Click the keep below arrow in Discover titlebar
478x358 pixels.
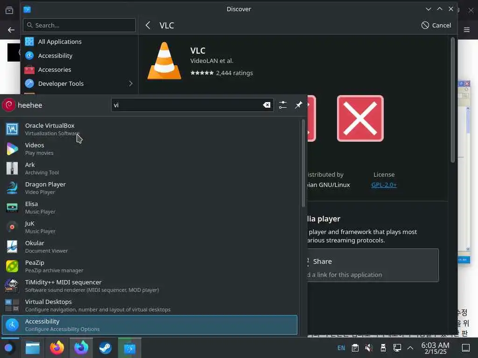[429, 9]
